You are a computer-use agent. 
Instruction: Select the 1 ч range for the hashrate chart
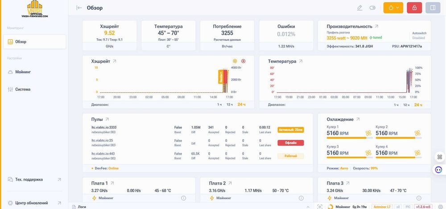[219, 105]
